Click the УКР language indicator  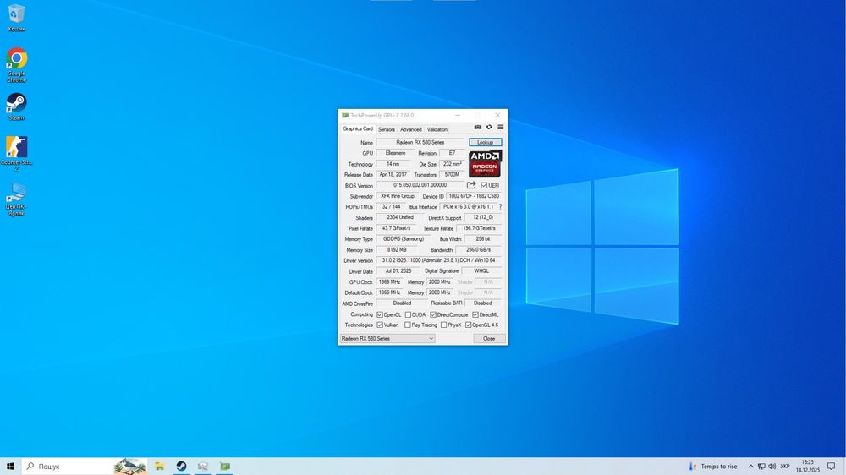[x=785, y=467]
